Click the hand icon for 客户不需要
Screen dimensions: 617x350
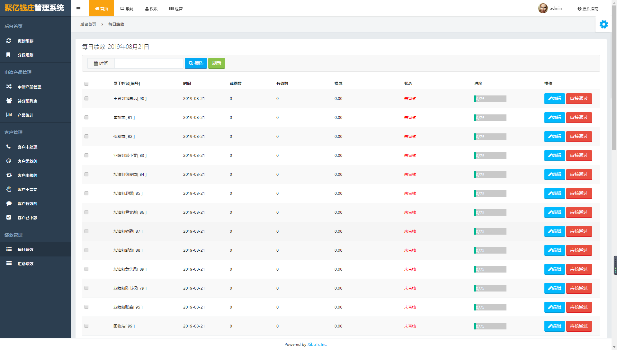click(x=9, y=189)
